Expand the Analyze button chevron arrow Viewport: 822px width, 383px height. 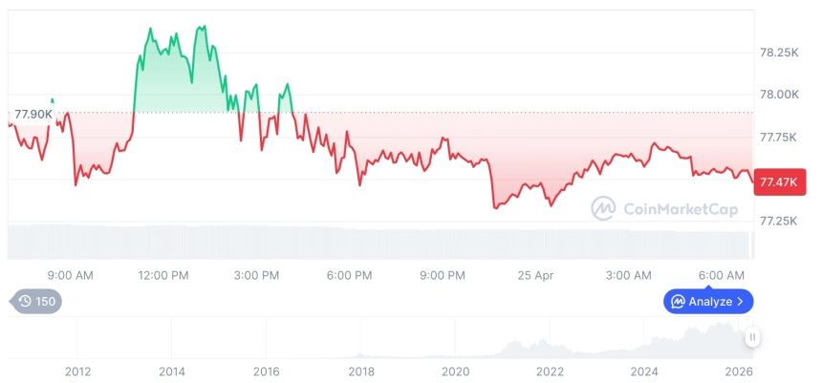click(740, 302)
